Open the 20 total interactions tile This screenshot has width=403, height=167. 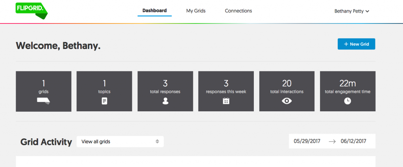click(x=287, y=91)
